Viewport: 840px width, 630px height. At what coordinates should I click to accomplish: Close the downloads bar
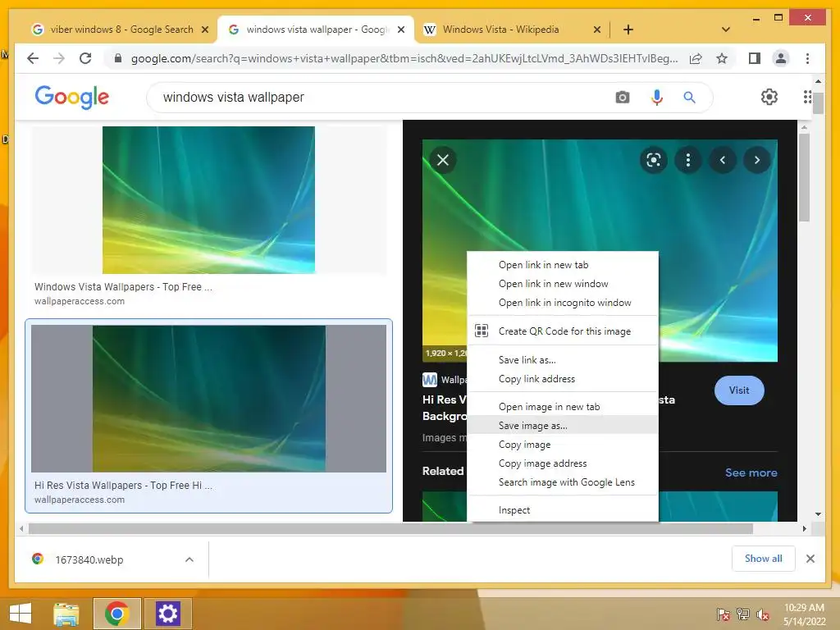click(810, 559)
